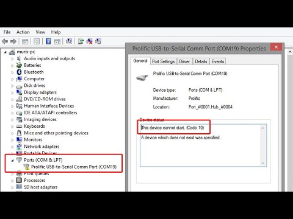This screenshot has height=219, width=293.
Task: Click 'A device which does not exist' message
Action: click(181, 137)
